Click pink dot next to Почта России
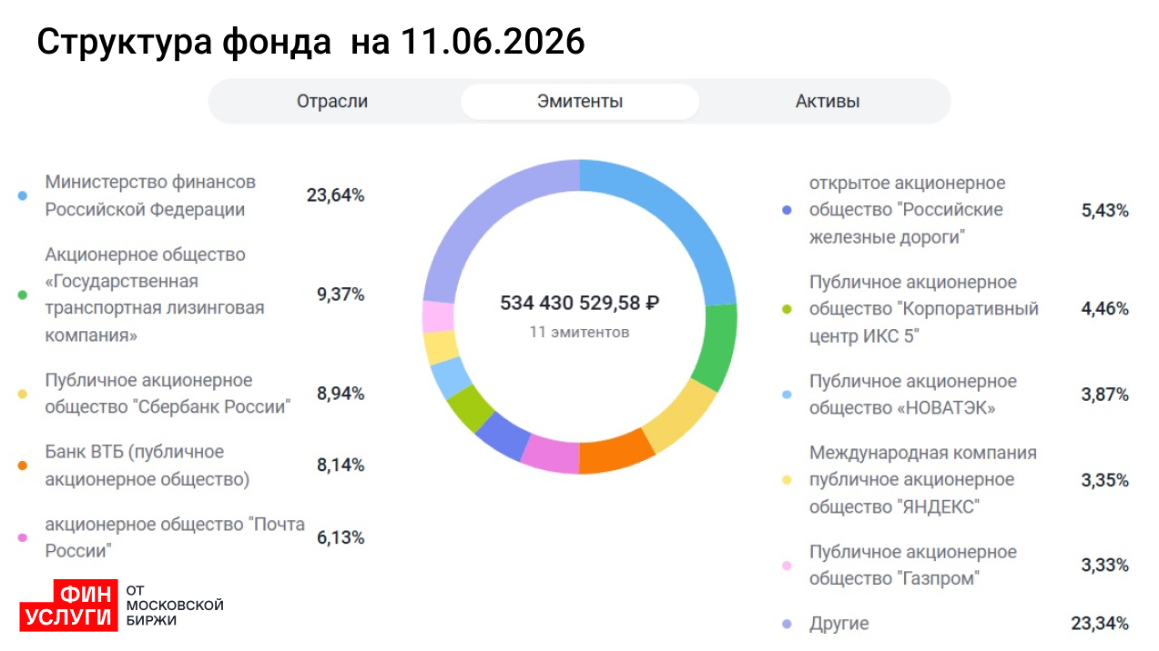The image size is (1159, 651). (x=23, y=537)
